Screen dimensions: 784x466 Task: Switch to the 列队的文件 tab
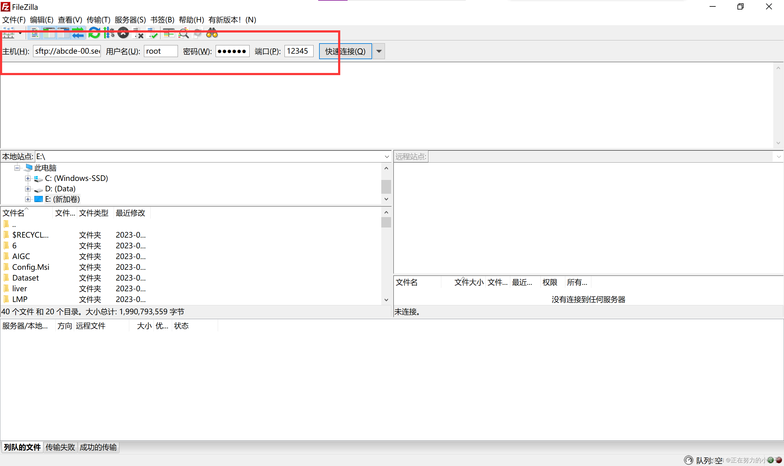[x=22, y=448]
